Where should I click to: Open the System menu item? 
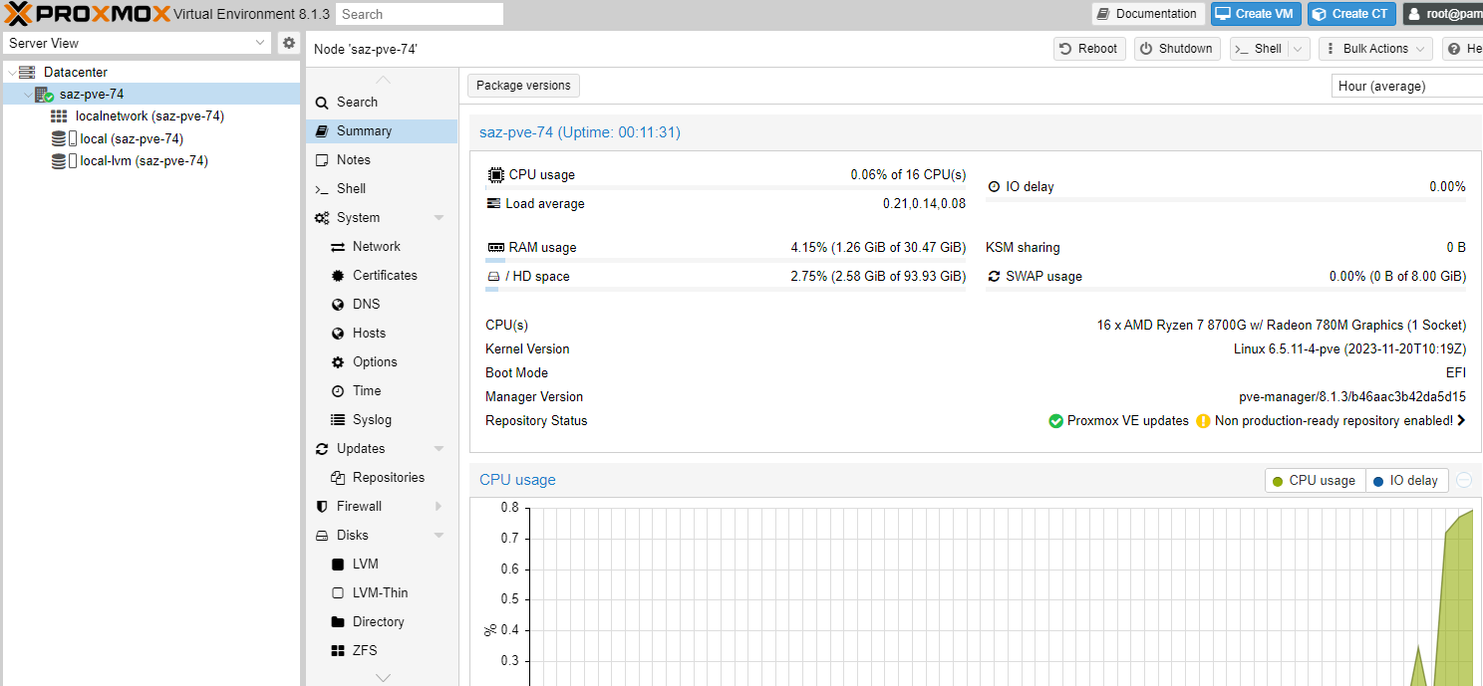[x=382, y=217]
